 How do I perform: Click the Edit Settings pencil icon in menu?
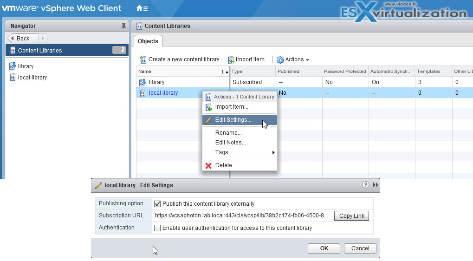pos(208,120)
